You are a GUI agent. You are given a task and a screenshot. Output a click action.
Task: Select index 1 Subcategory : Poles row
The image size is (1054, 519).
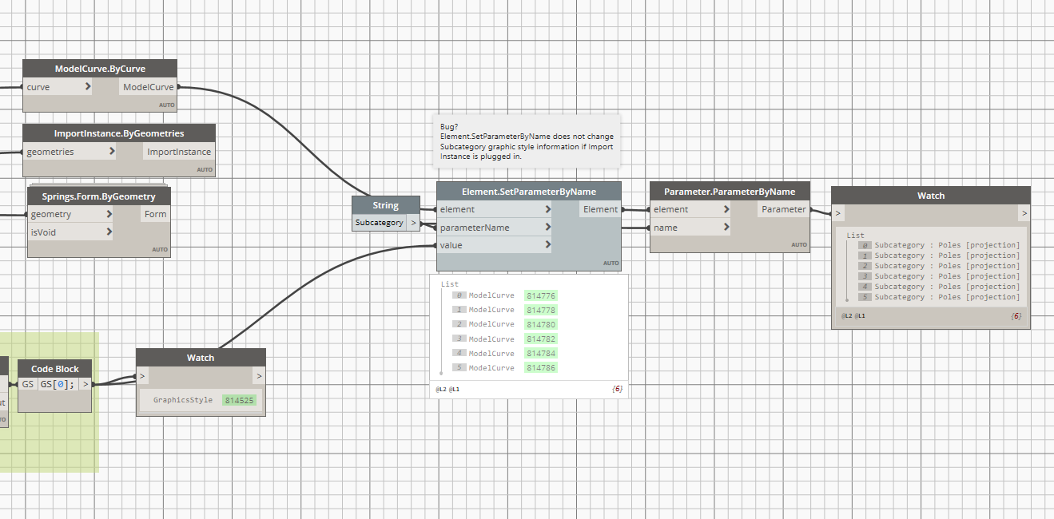pos(940,256)
